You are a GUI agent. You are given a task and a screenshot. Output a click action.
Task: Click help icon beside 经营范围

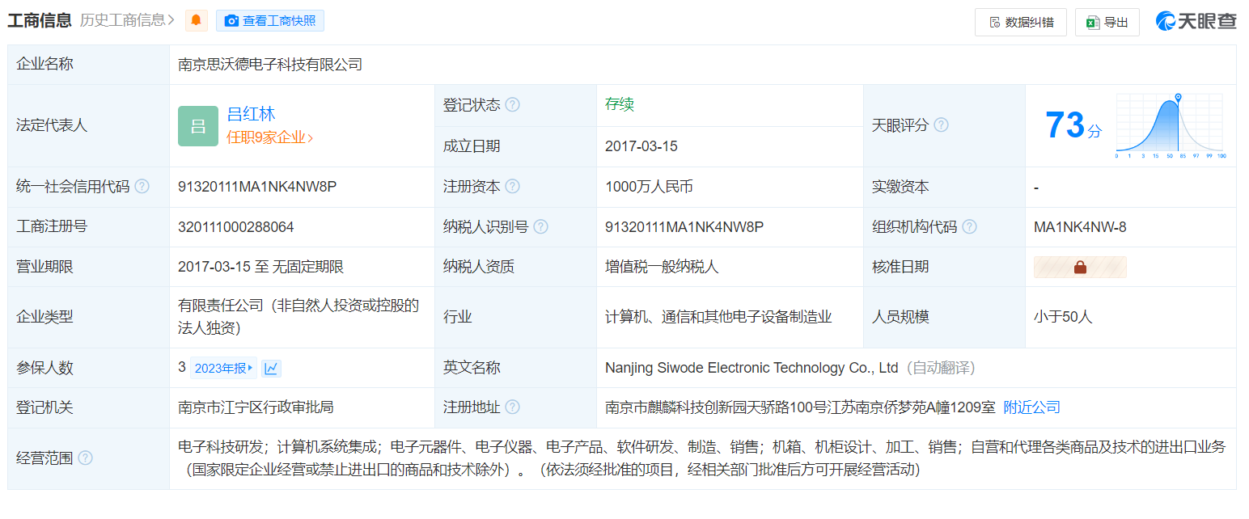point(85,458)
